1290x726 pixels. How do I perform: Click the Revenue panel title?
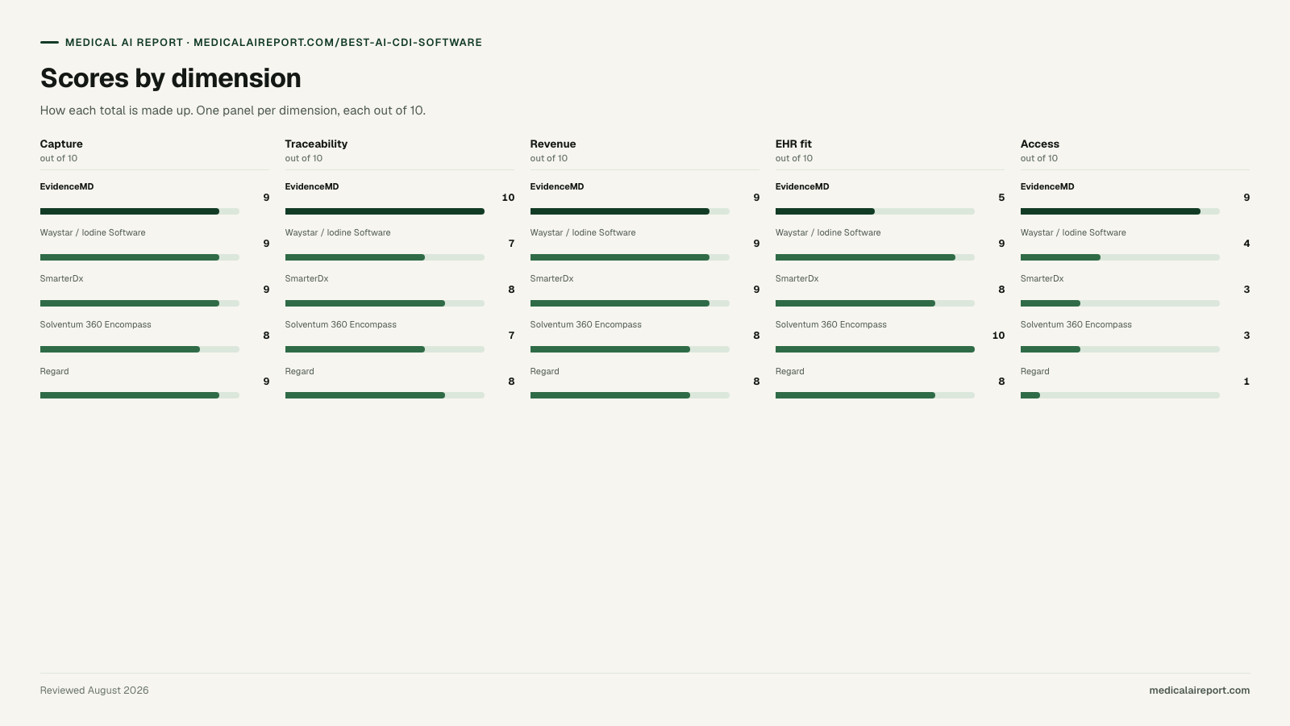pyautogui.click(x=553, y=144)
